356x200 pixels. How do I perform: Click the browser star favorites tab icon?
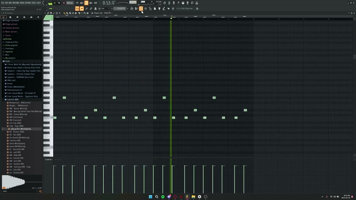point(38,17)
